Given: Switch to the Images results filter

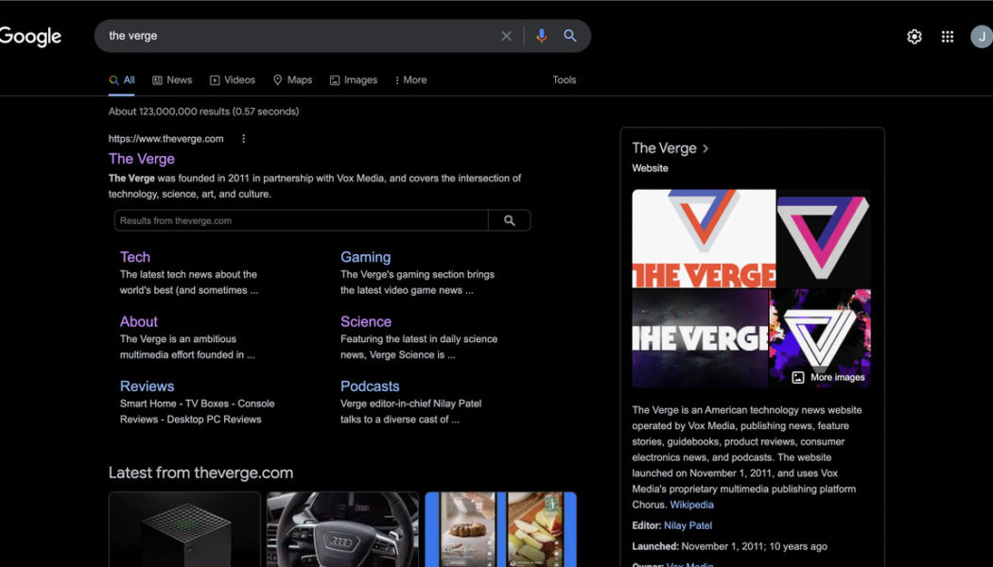Looking at the screenshot, I should [x=354, y=79].
